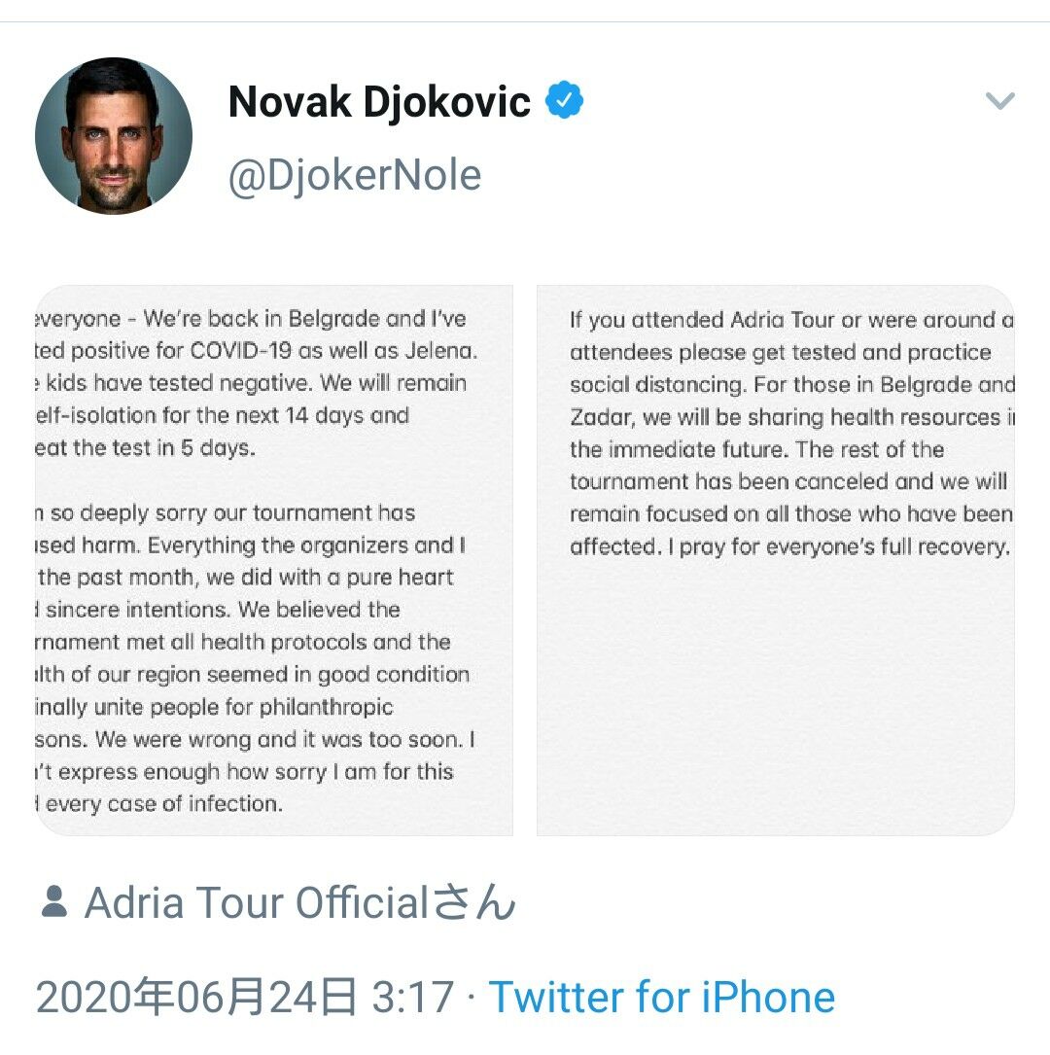Open Novak Djokovic's profile picture
The image size is (1050, 1055).
point(114,136)
